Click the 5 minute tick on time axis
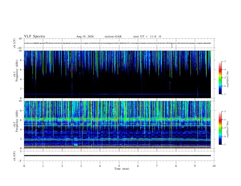241x186 pixels. 119,166
